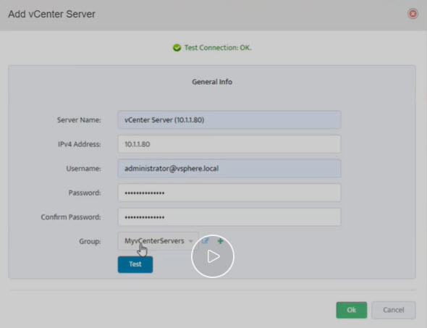Click the Confirm Password field
427x328 pixels.
pos(229,217)
